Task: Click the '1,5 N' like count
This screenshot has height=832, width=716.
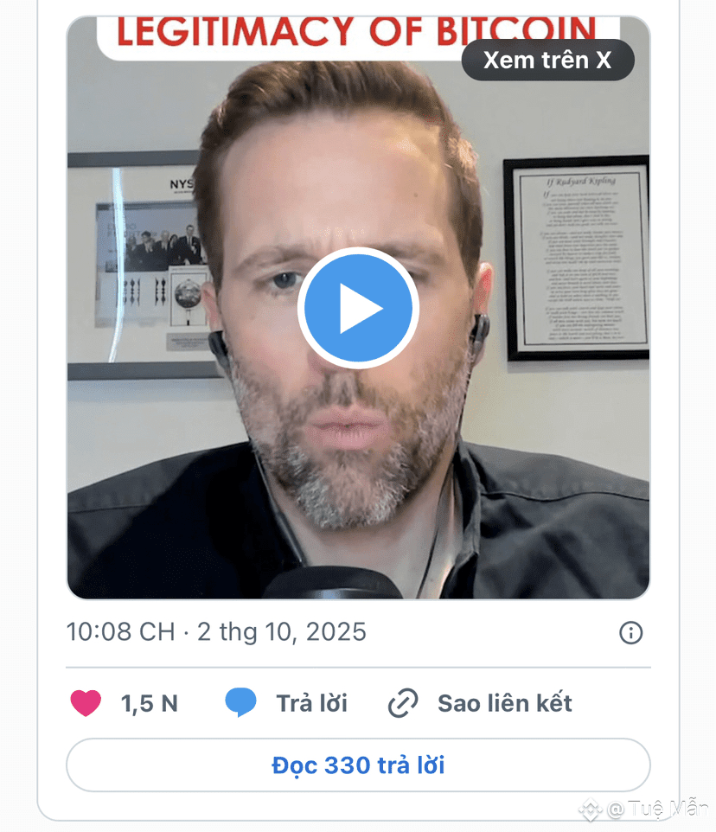Action: pos(150,704)
